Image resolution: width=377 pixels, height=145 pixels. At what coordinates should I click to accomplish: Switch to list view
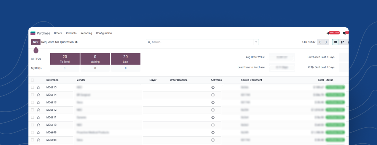(335, 42)
